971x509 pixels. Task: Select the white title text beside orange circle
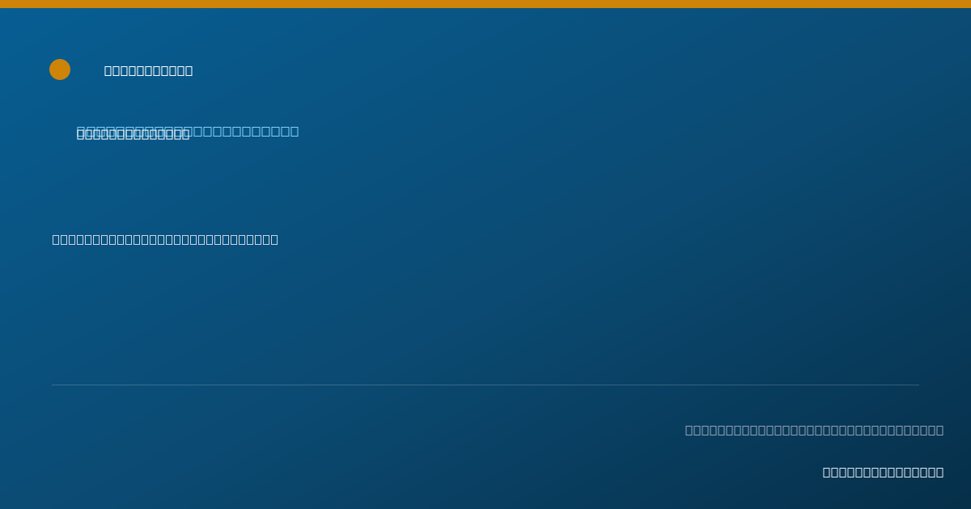[148, 71]
